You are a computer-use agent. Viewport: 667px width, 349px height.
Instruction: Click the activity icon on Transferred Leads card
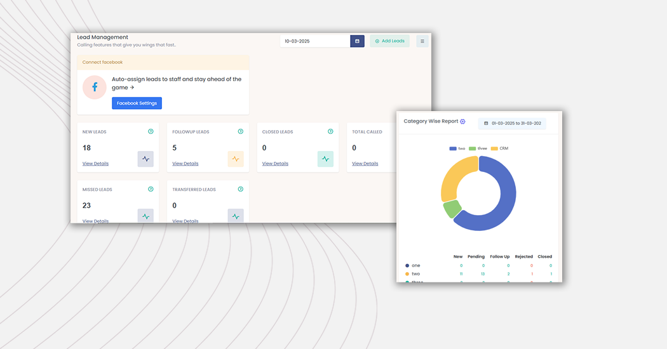click(236, 216)
